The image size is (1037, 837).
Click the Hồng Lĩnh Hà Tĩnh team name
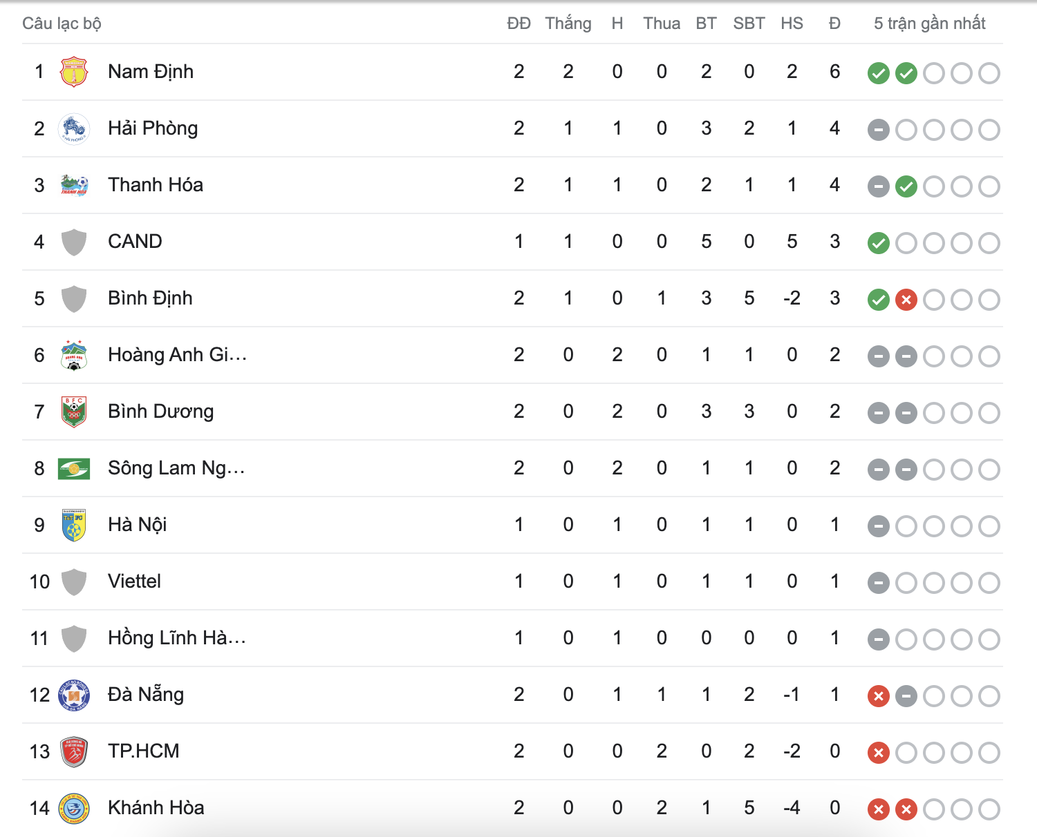pos(177,638)
